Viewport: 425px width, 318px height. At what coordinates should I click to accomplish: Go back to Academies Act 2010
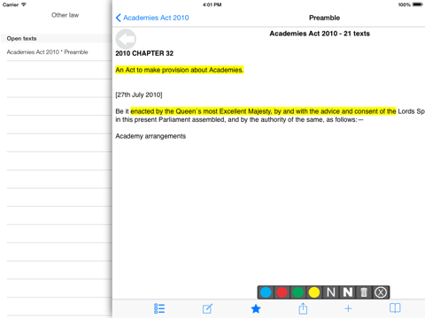tap(152, 18)
